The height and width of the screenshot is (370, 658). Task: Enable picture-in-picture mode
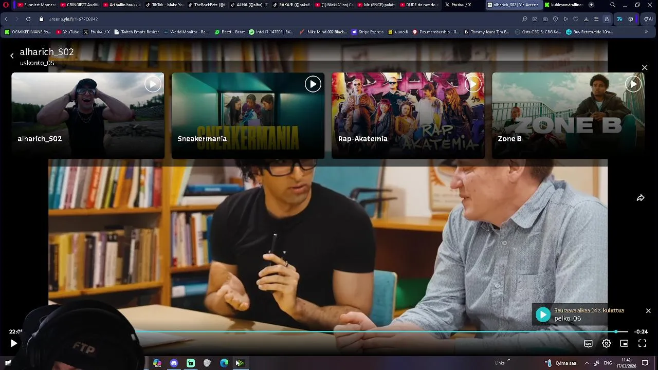point(624,343)
